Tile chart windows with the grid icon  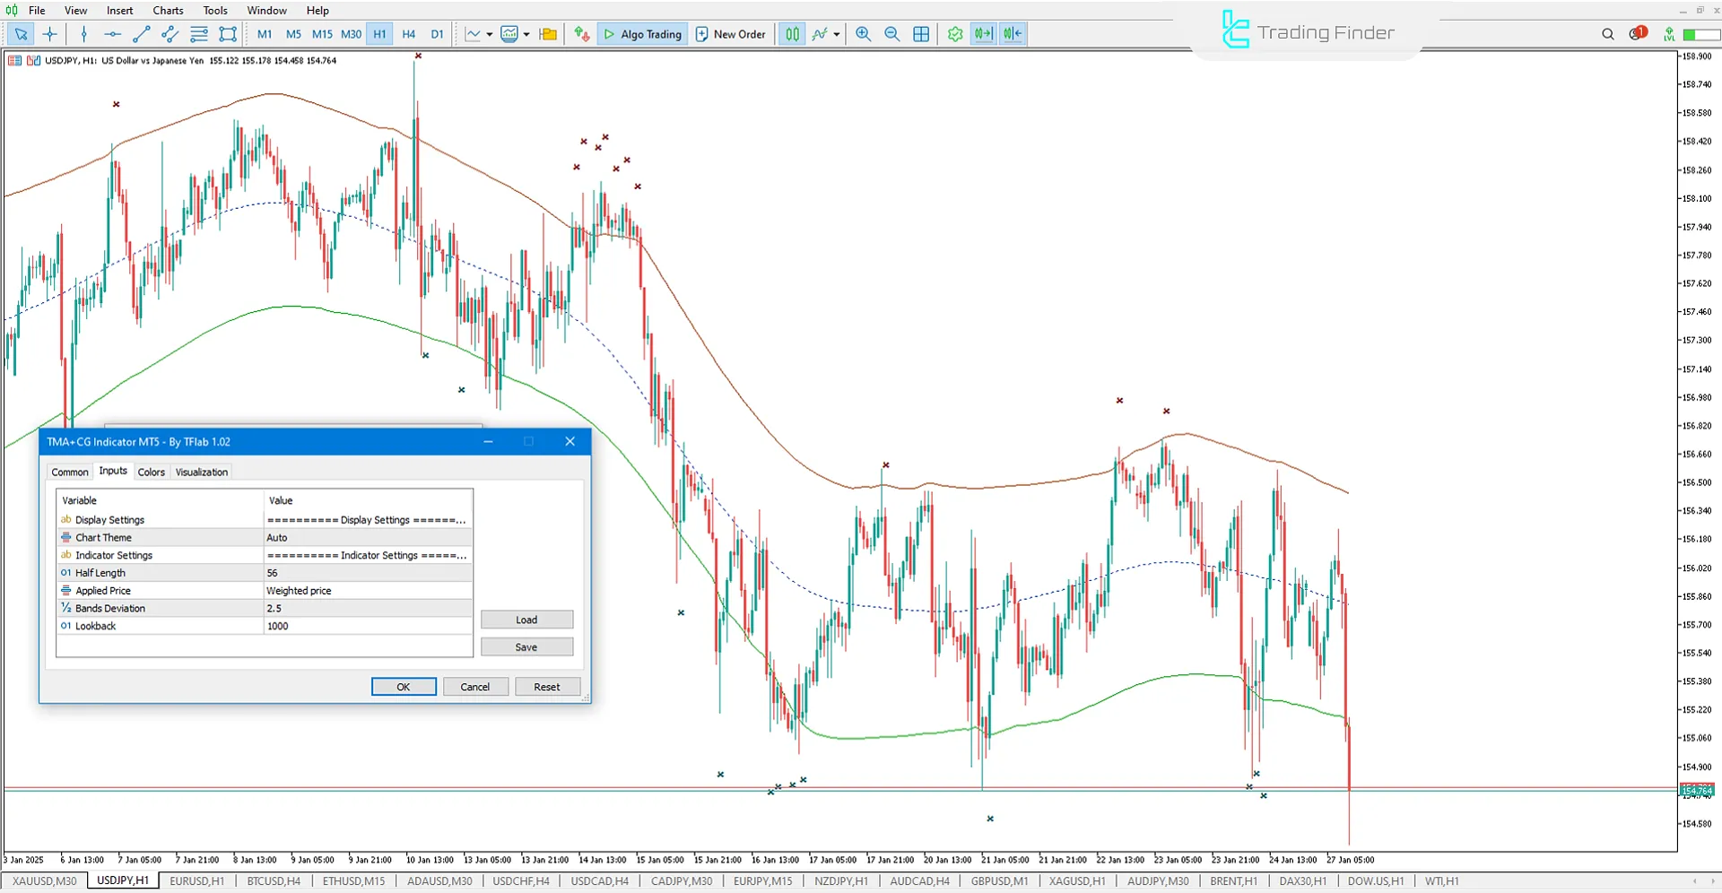(921, 33)
